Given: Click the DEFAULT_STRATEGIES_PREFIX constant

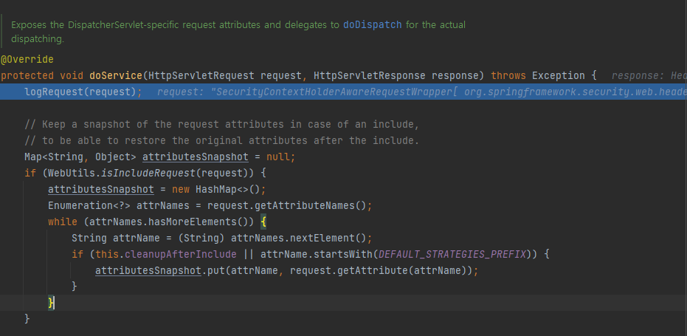Looking at the screenshot, I should pos(453,254).
